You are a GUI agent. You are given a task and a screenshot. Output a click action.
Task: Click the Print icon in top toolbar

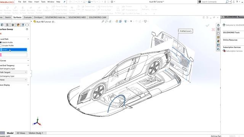click(89, 2)
